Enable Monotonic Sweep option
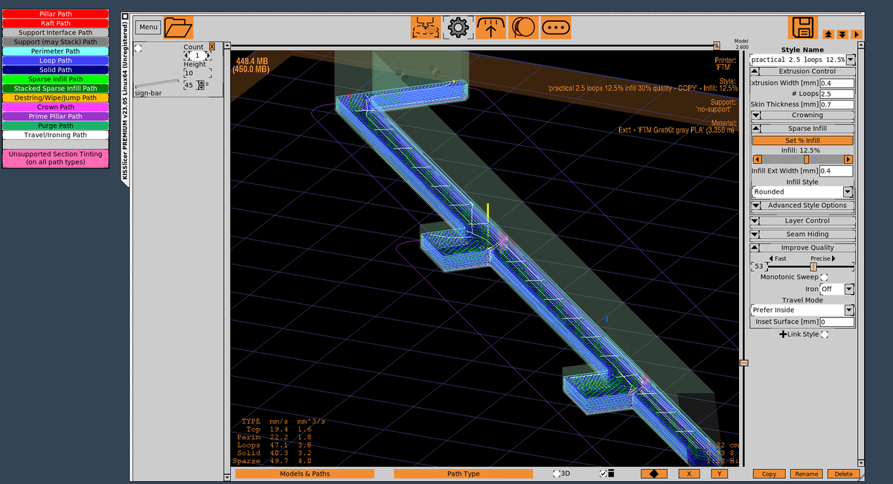Image resolution: width=893 pixels, height=484 pixels. (x=824, y=277)
